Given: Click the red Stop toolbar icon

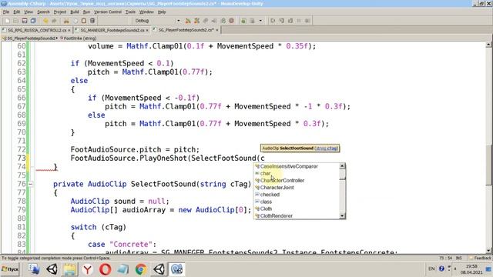Looking at the screenshot, I should point(231,21).
